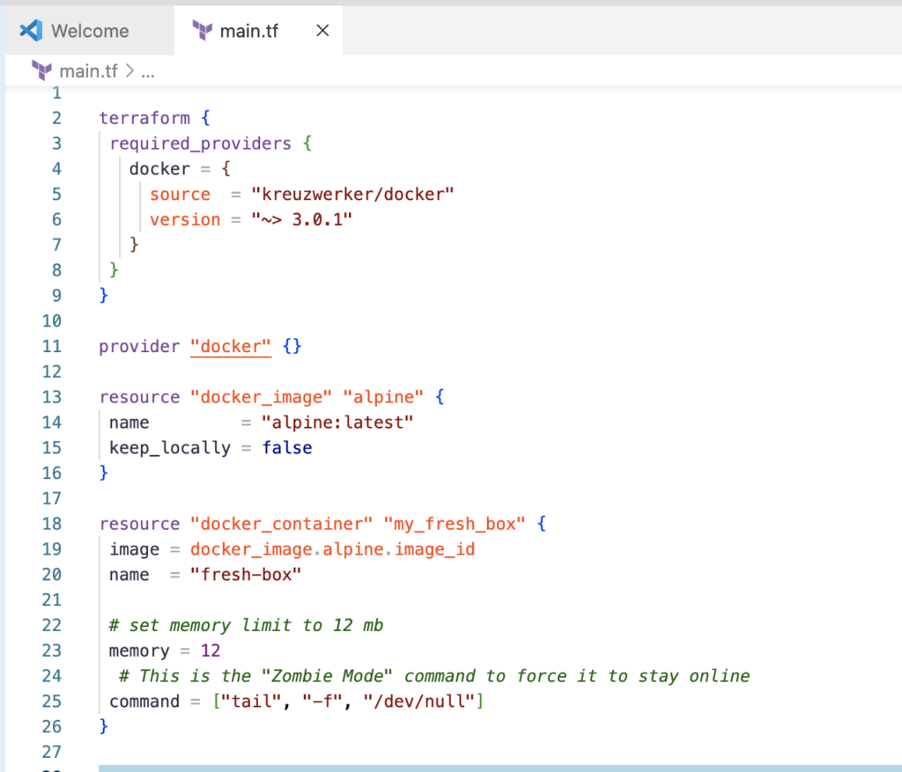Screen dimensions: 902x772
Task: Click the memory value 12 on line 23
Action: [210, 651]
